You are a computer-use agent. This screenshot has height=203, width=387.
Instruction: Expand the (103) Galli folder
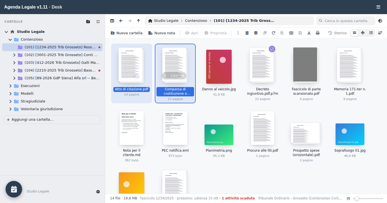[x=14, y=63]
